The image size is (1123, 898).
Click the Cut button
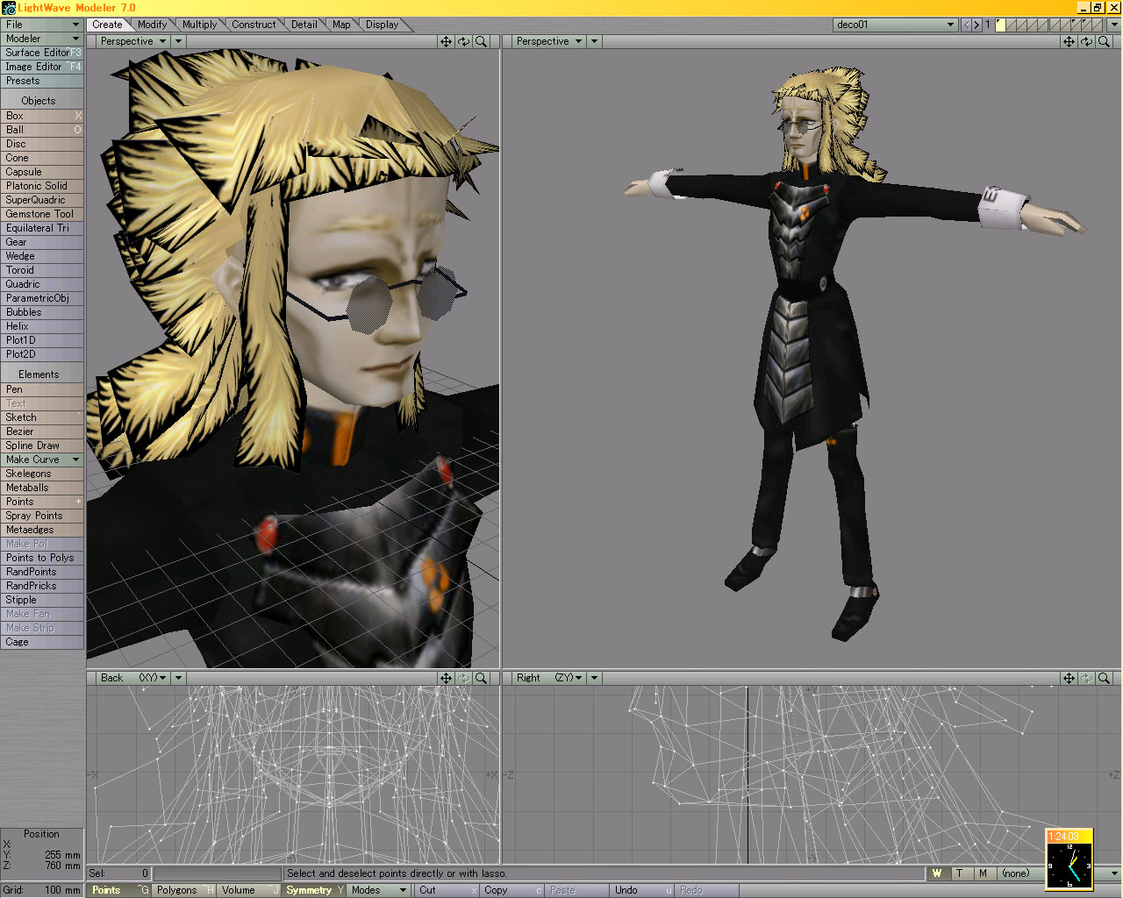tap(447, 890)
